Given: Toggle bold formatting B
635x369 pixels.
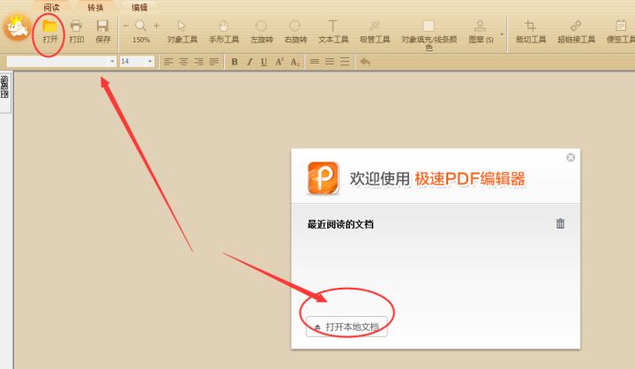Looking at the screenshot, I should 234,62.
